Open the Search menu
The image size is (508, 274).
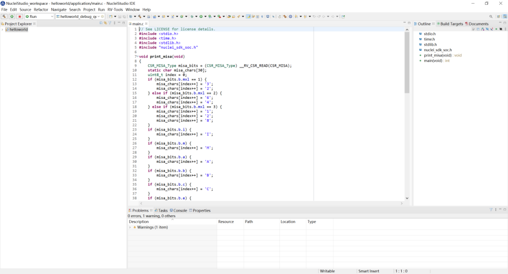[75, 10]
